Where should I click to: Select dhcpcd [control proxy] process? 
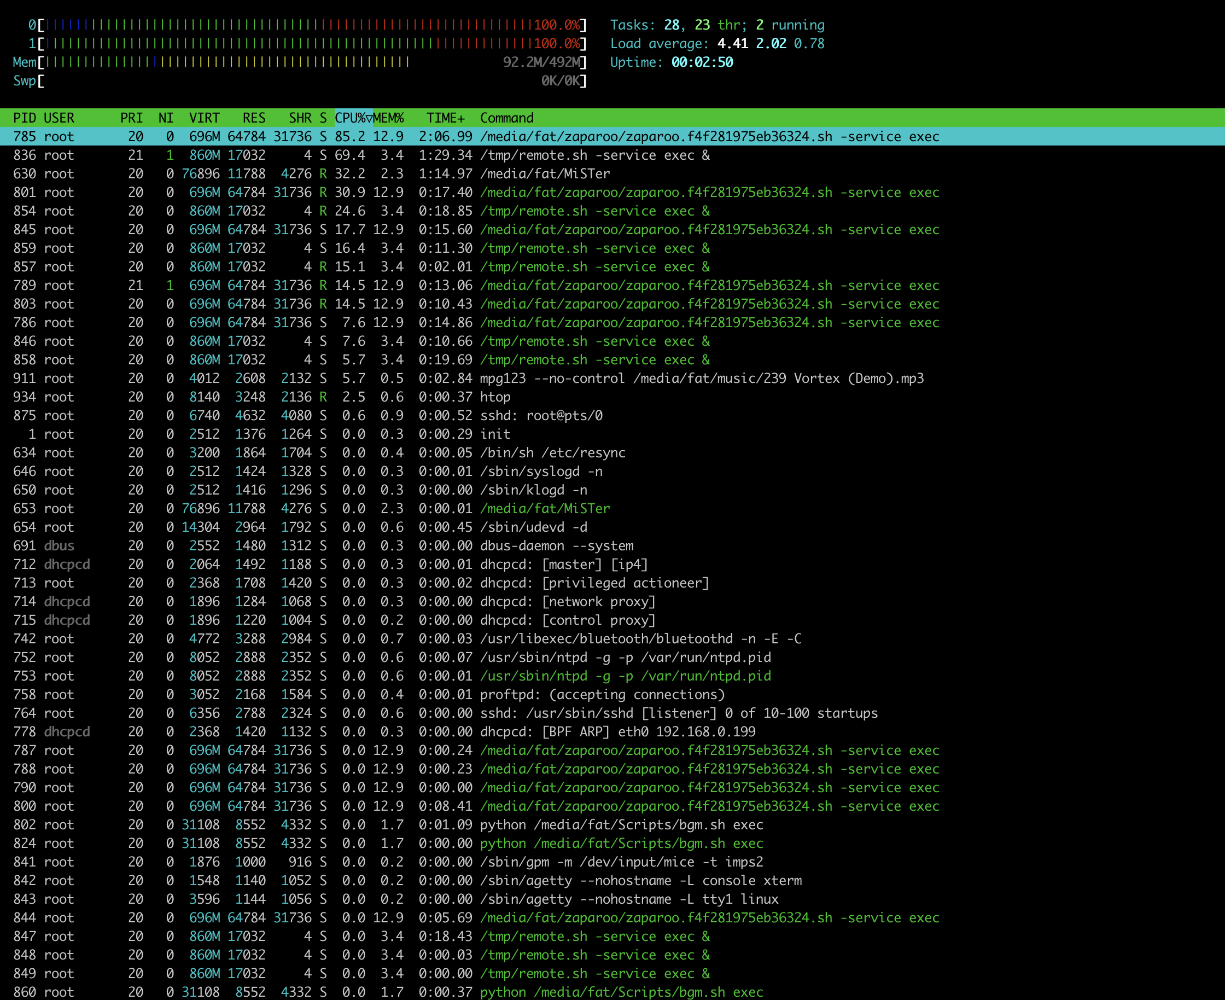click(x=612, y=620)
